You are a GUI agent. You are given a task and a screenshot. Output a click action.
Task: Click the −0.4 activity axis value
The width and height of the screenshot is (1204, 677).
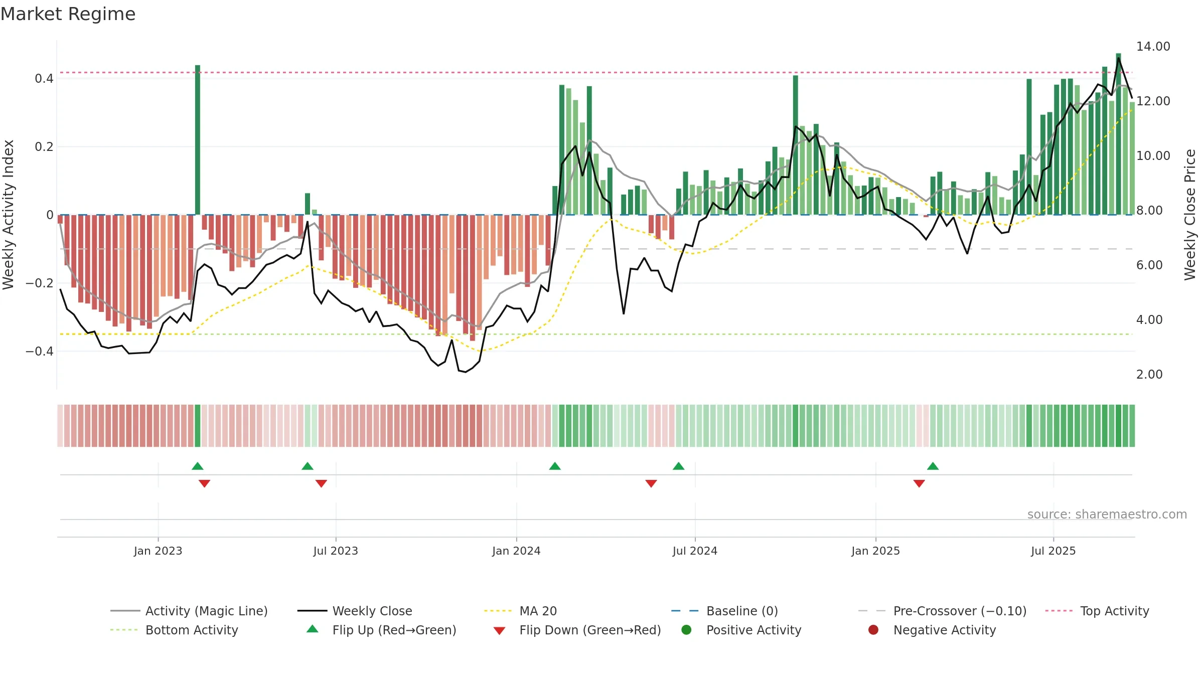pyautogui.click(x=40, y=352)
